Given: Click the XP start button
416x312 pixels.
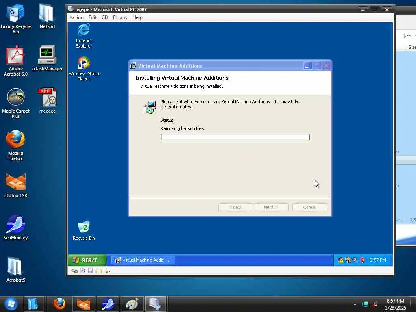Looking at the screenshot, I should coord(87,260).
